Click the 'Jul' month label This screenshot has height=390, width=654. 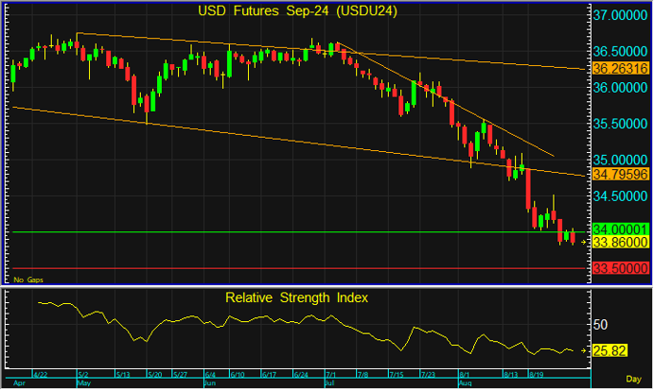coord(330,383)
